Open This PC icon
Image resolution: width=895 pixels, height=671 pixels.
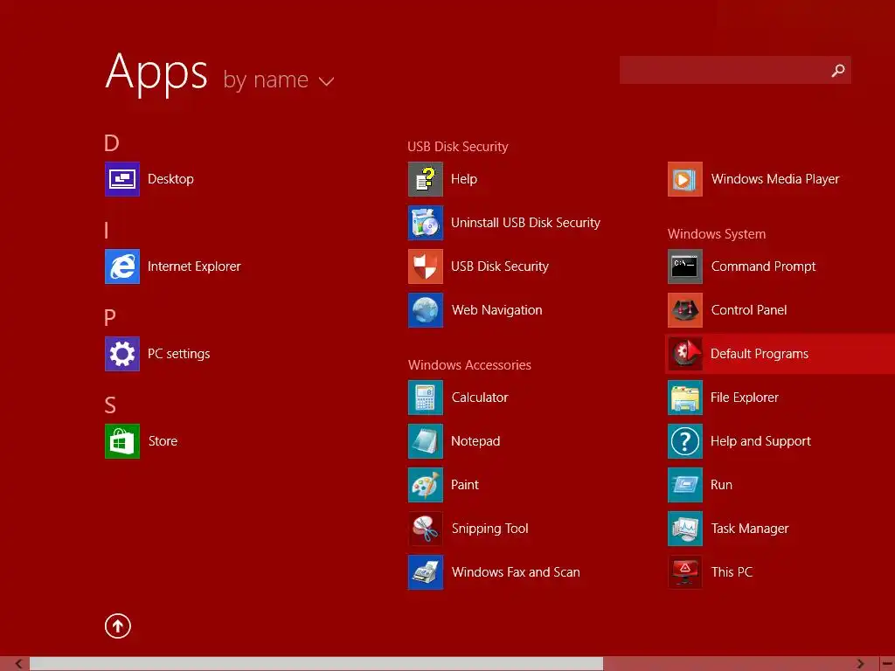(685, 572)
